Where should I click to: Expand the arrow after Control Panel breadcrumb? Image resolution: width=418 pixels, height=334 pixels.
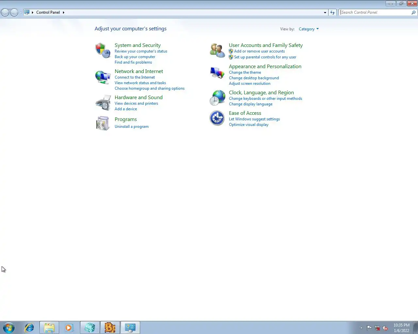[x=63, y=12]
